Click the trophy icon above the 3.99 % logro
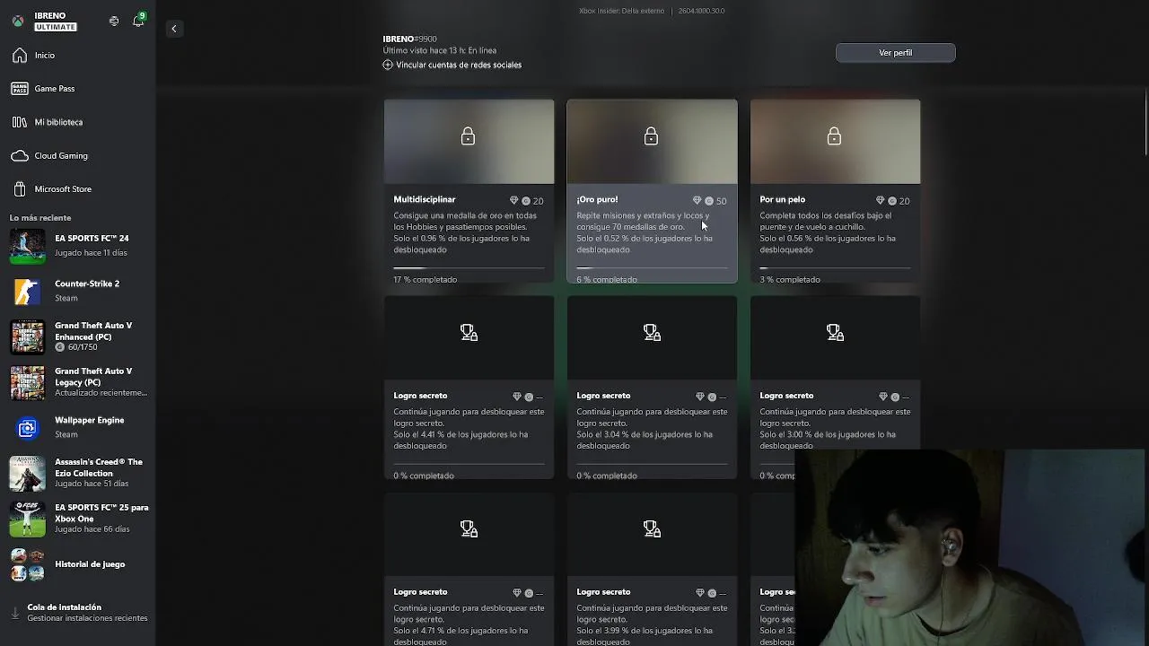This screenshot has height=646, width=1149. tap(652, 529)
